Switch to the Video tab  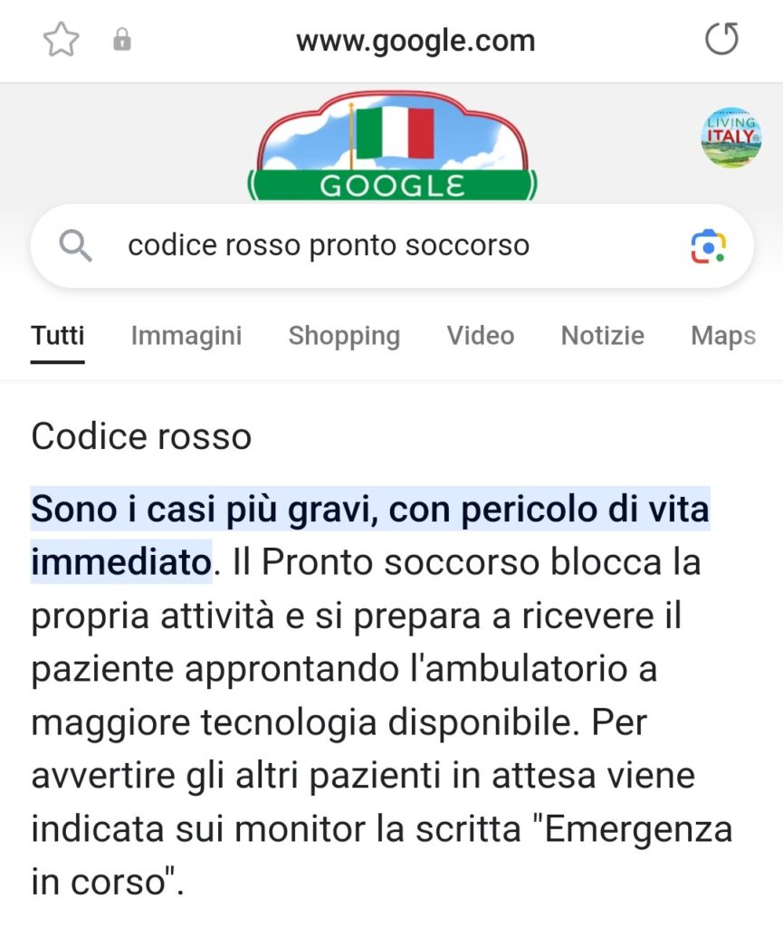[x=481, y=336]
